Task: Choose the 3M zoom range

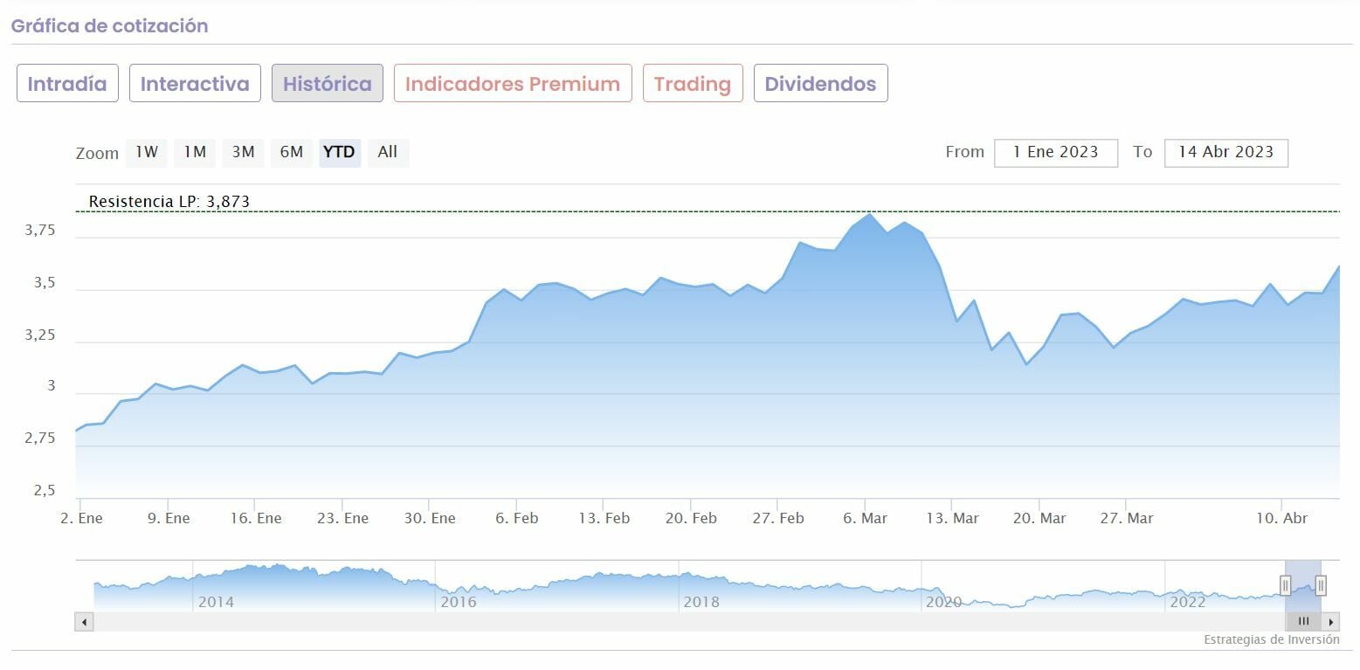Action: tap(243, 152)
